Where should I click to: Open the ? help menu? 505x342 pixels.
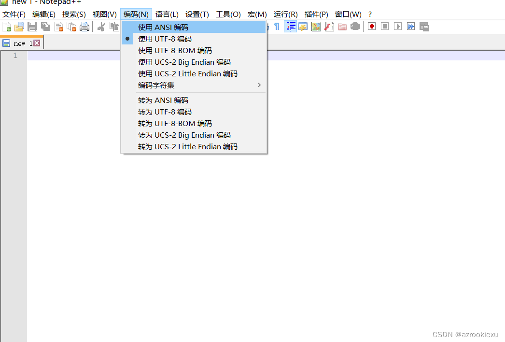pos(370,14)
